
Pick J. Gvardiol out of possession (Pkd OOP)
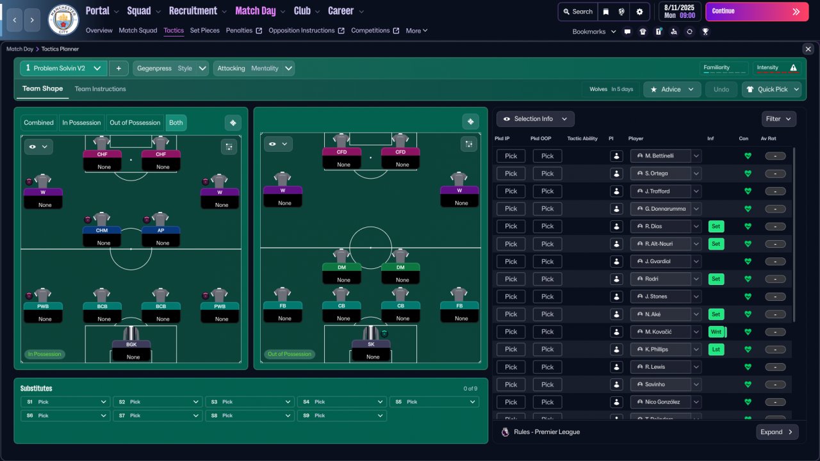pos(547,261)
